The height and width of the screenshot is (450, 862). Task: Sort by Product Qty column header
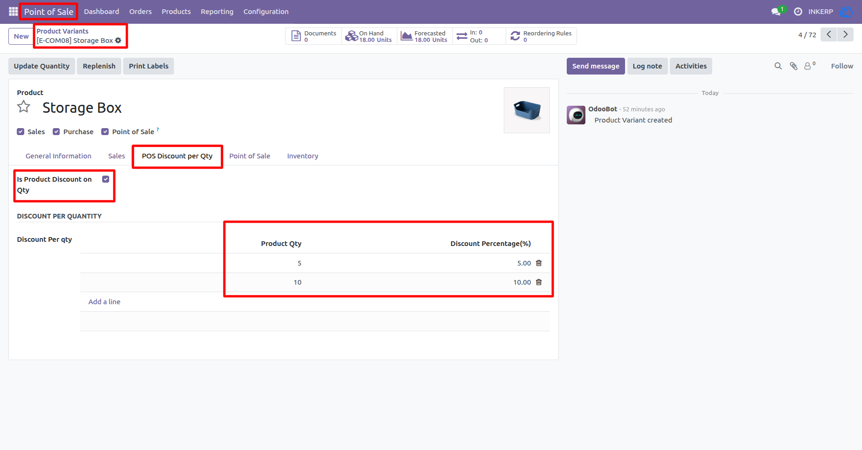coord(281,244)
